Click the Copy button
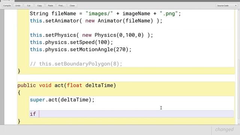This screenshot has width=240, height=135. (39, 6)
